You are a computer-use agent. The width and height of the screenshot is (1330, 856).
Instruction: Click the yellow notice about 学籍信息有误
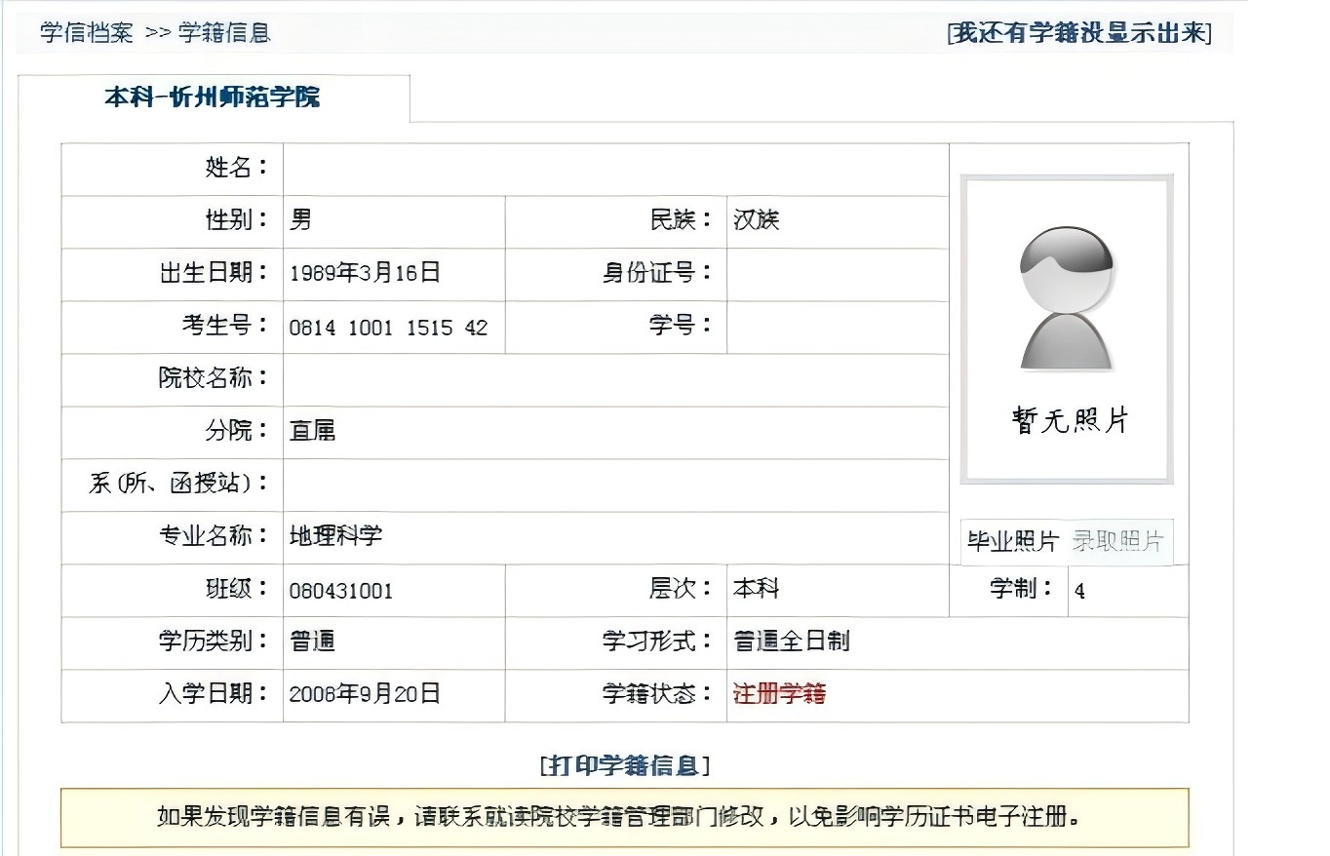624,816
